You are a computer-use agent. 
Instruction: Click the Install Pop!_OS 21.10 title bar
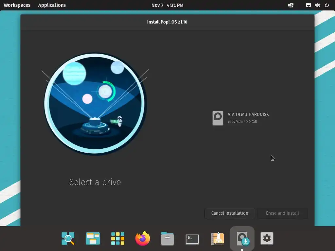(167, 22)
